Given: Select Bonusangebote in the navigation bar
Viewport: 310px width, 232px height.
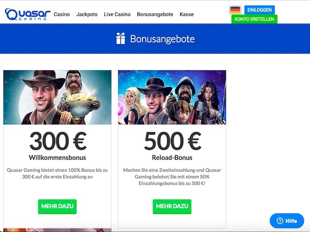Looking at the screenshot, I should click(x=155, y=14).
